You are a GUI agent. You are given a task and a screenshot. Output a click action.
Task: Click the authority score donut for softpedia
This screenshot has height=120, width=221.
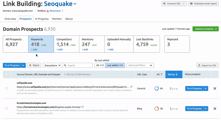[x=156, y=88]
